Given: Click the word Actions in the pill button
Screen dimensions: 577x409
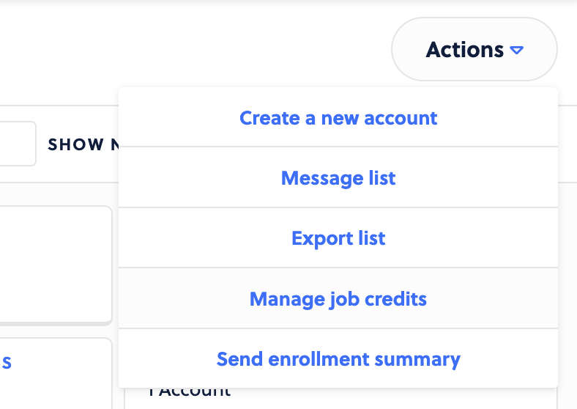Looking at the screenshot, I should 465,49.
